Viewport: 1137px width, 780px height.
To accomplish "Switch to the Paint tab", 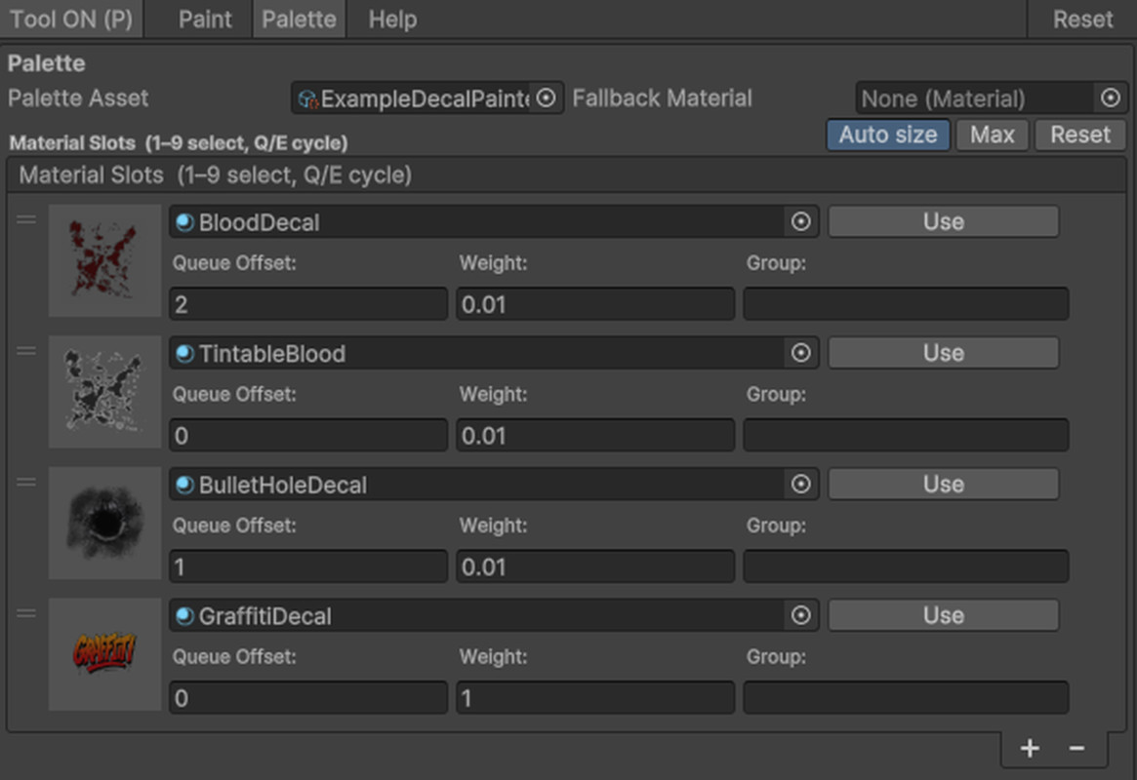I will pyautogui.click(x=205, y=19).
